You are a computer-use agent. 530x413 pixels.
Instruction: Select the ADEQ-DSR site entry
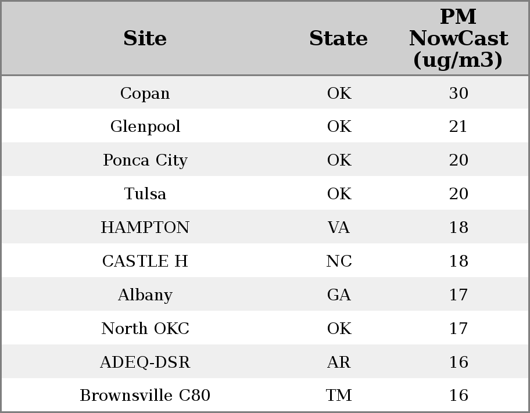(x=145, y=362)
